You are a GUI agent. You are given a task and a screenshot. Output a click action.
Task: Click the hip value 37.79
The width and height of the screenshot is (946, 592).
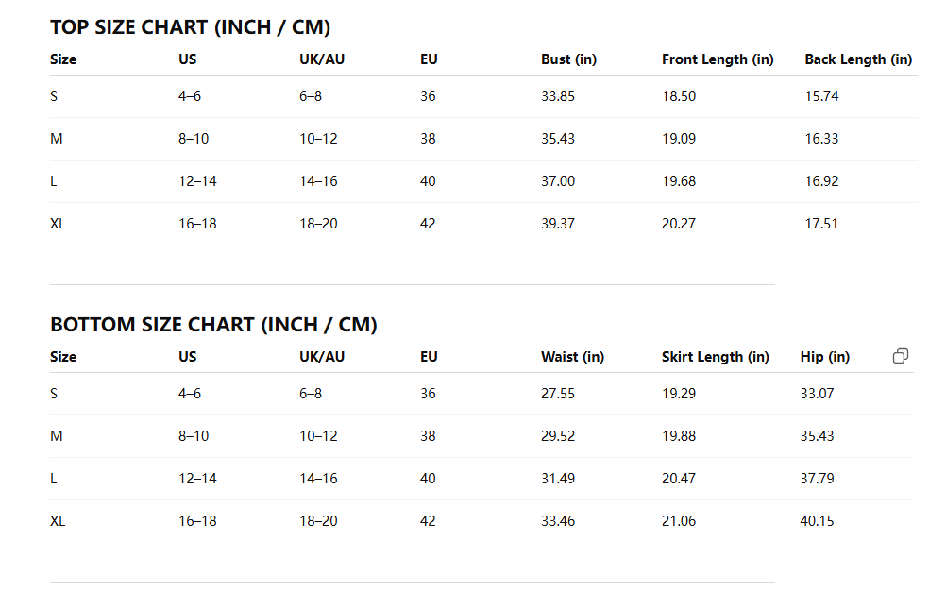[817, 479]
